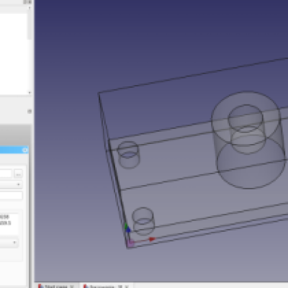Open the browse button labeled with three dots
This screenshot has width=288, height=288.
(x=18, y=174)
